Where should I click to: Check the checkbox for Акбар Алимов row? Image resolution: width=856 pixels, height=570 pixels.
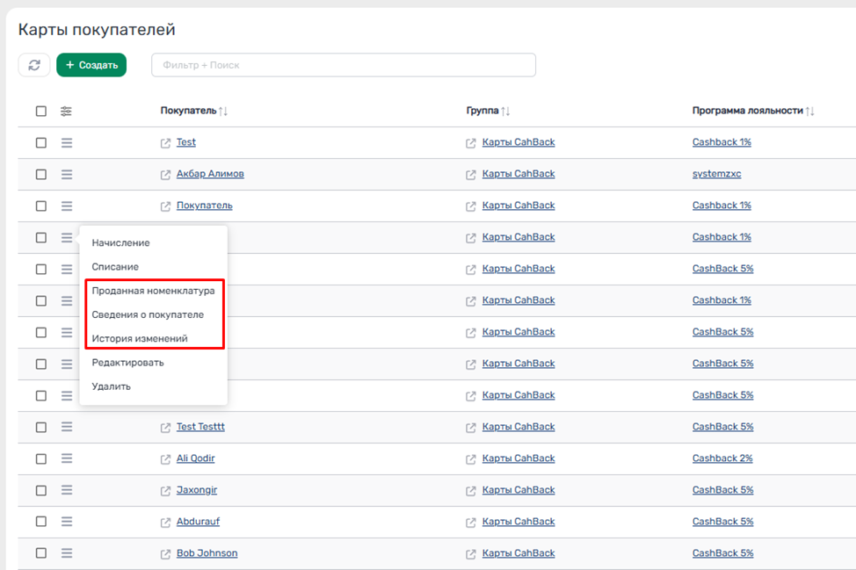pos(41,174)
